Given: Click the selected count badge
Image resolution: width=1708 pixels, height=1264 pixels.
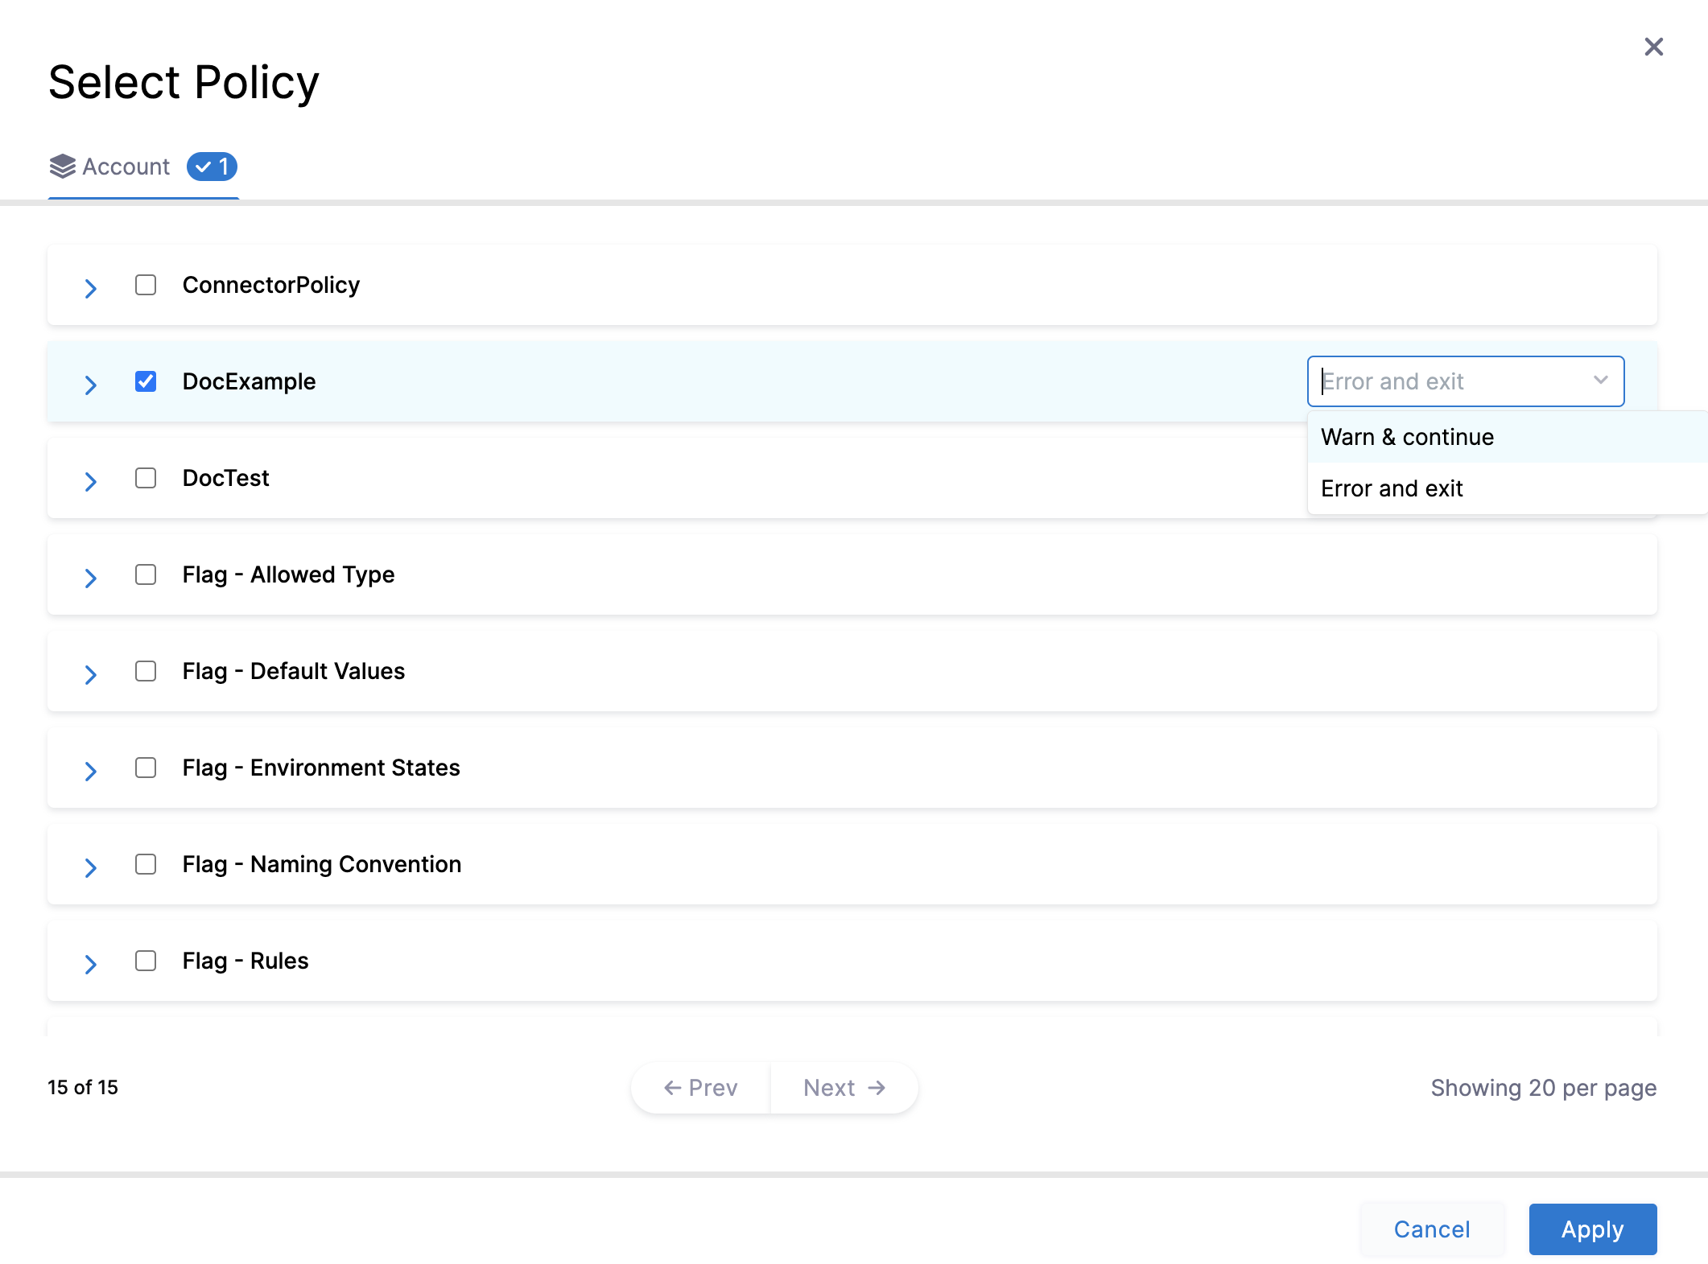Looking at the screenshot, I should [x=212, y=167].
